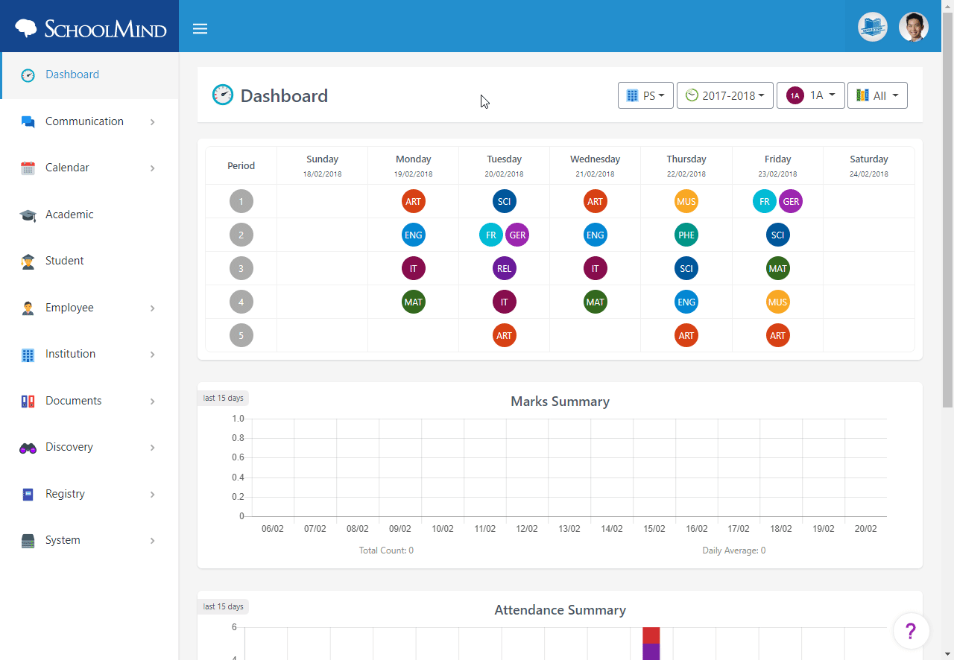Click Tuesday period 4 IT badge
The height and width of the screenshot is (660, 954).
point(504,302)
